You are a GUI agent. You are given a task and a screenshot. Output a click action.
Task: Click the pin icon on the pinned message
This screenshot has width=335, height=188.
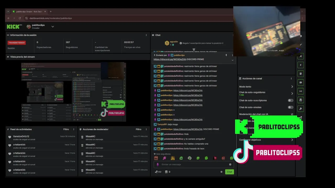click(226, 55)
